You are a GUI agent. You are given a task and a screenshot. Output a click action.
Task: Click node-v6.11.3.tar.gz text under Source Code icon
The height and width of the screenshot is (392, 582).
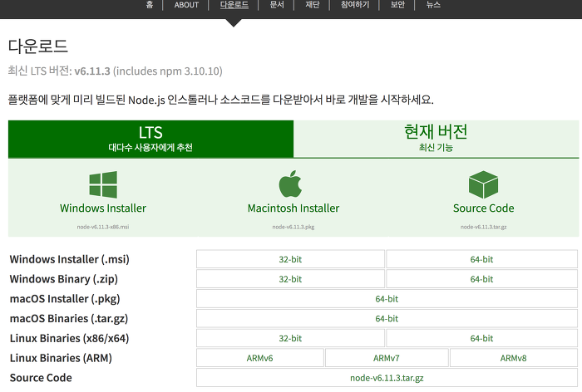pyautogui.click(x=484, y=227)
